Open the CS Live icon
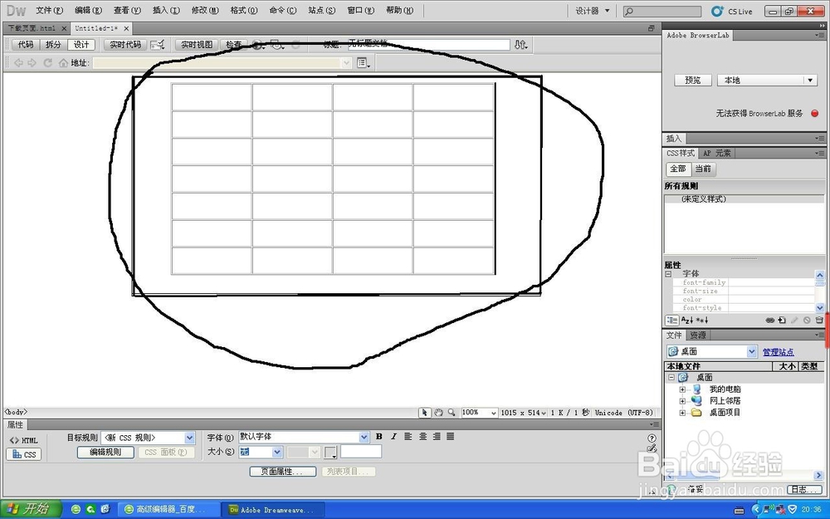This screenshot has width=830, height=519. tap(717, 11)
